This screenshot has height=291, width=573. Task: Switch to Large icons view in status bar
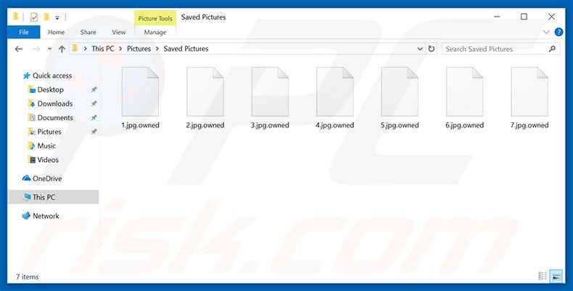pyautogui.click(x=556, y=277)
